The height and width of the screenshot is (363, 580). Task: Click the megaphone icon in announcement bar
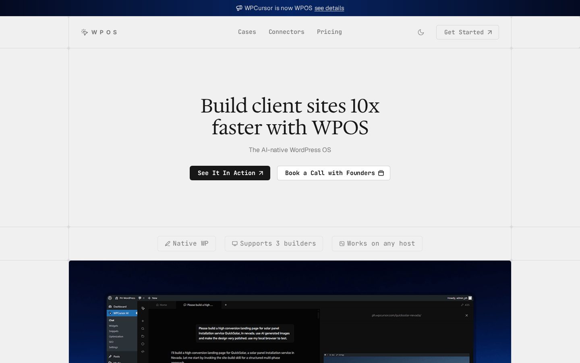pyautogui.click(x=239, y=8)
